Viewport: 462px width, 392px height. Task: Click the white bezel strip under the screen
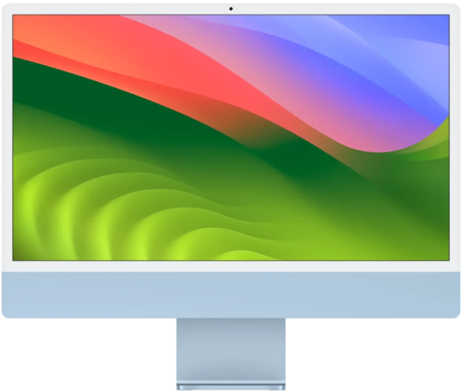(x=231, y=266)
